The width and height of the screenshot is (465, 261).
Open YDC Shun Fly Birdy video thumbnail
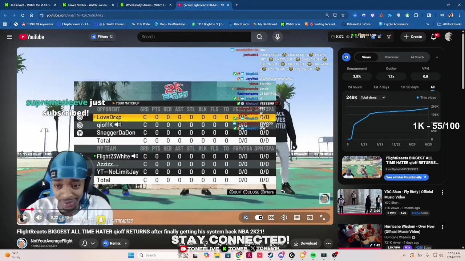click(x=360, y=202)
